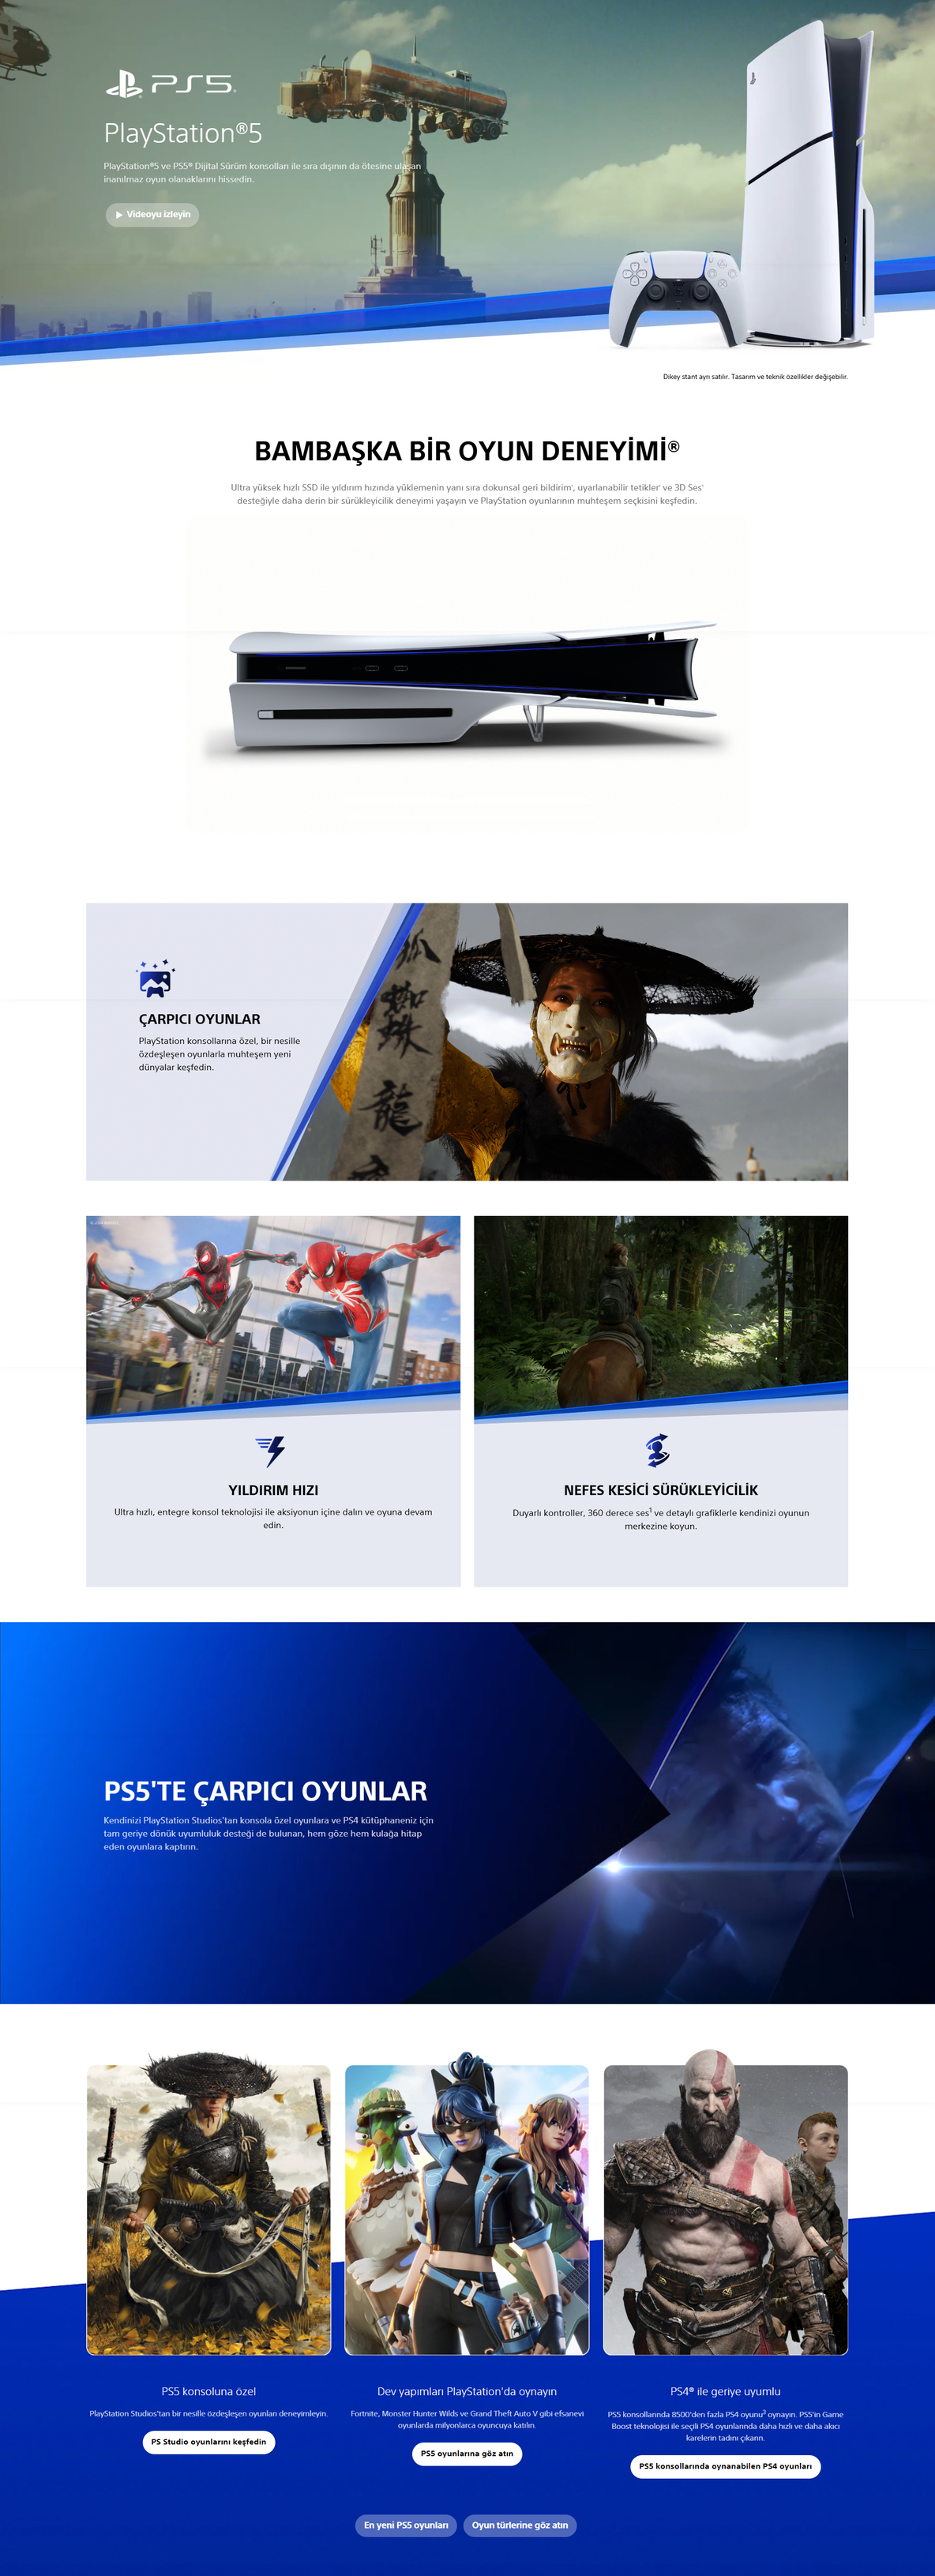Click the PS5'TE ÇARPICI OYUNLAR heading
The image size is (935, 2576).
click(x=265, y=1790)
